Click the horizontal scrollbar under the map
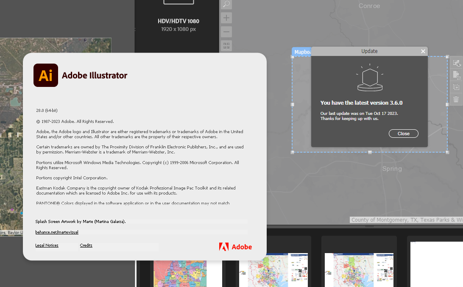Image resolution: width=463 pixels, height=287 pixels. pos(369,227)
